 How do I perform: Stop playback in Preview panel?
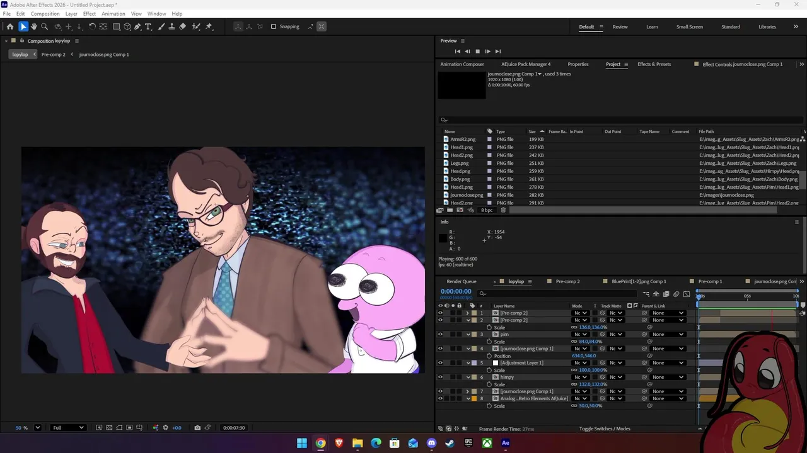(477, 52)
